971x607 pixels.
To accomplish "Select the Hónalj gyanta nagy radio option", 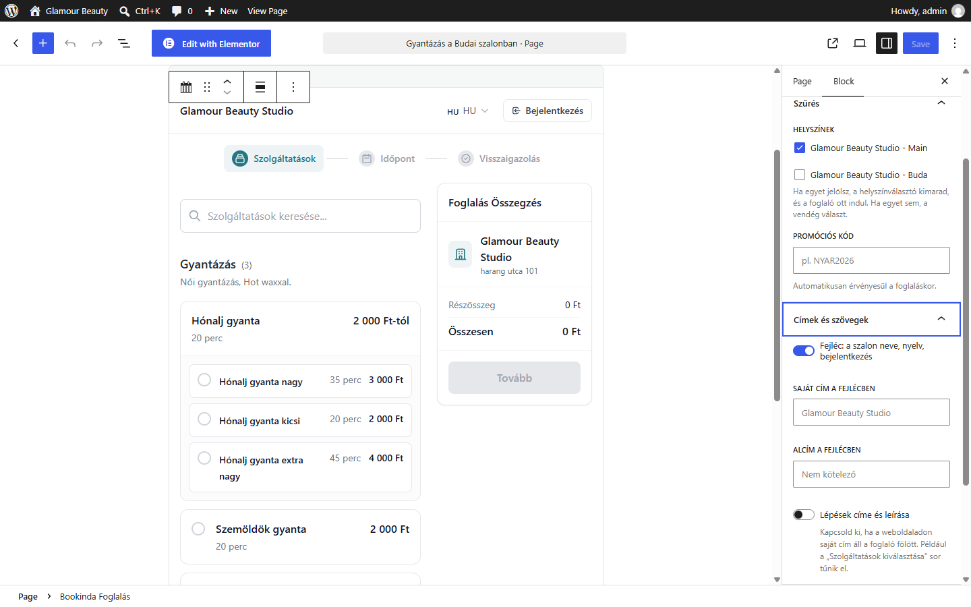I will (x=204, y=380).
